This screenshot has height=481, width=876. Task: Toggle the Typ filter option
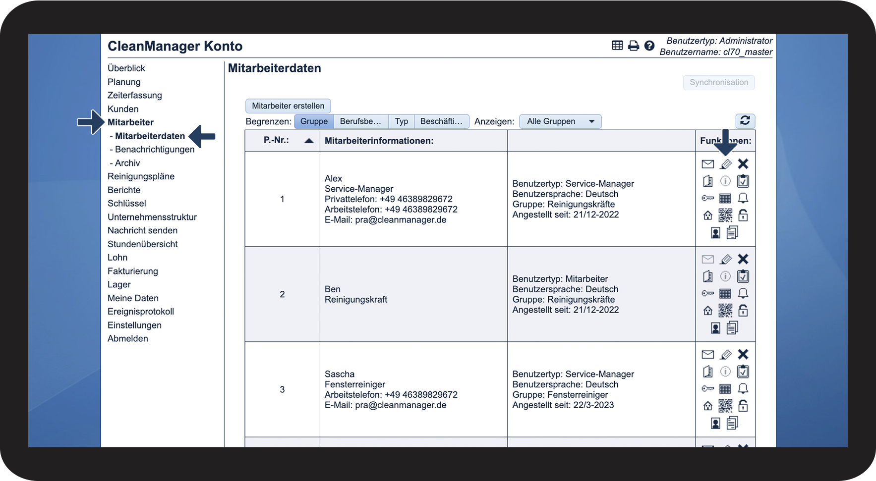[402, 121]
